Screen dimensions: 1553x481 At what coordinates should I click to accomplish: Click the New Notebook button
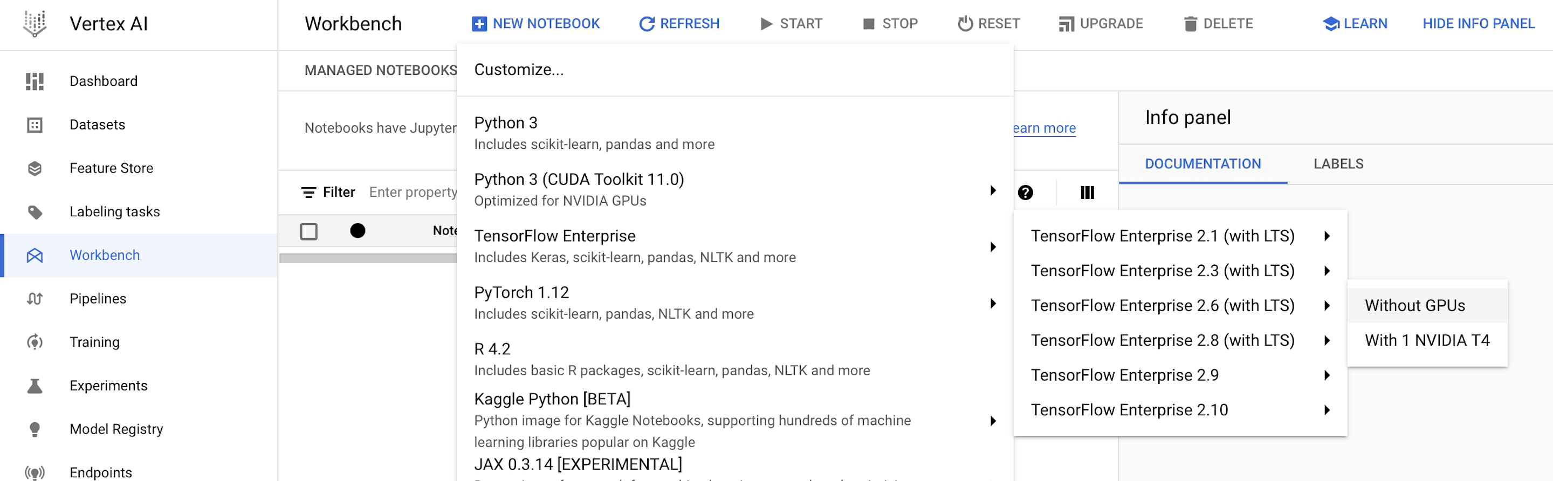click(x=535, y=24)
